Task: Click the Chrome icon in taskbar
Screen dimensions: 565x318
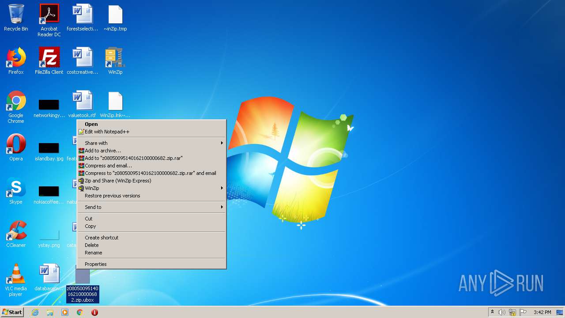Action: (x=80, y=312)
